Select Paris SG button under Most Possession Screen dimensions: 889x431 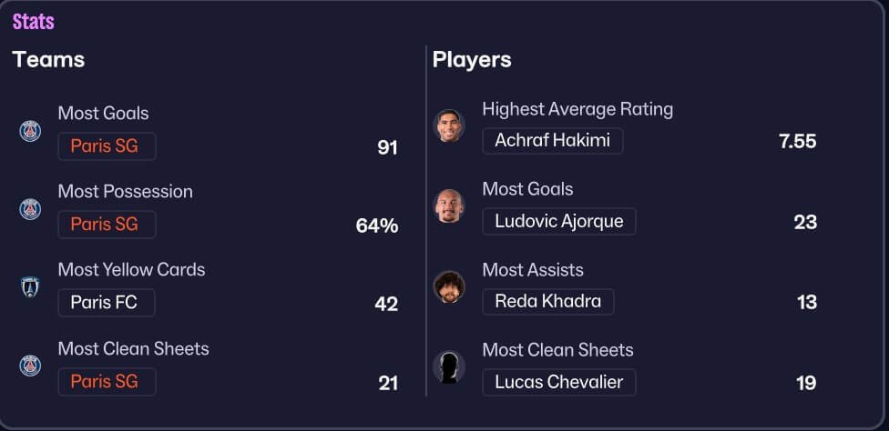pyautogui.click(x=107, y=225)
